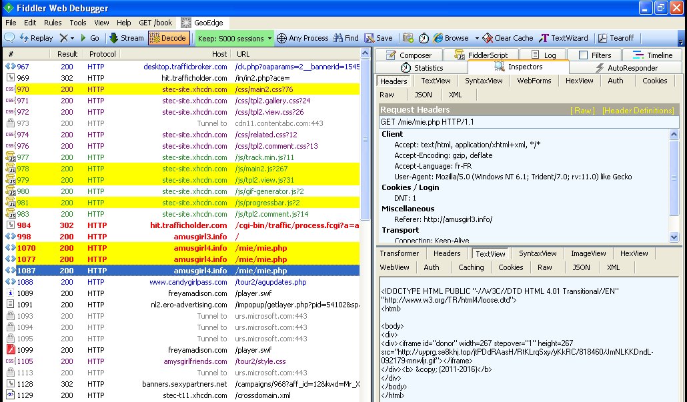Sort sessions by Result column header
The height and width of the screenshot is (402, 687).
[x=67, y=54]
